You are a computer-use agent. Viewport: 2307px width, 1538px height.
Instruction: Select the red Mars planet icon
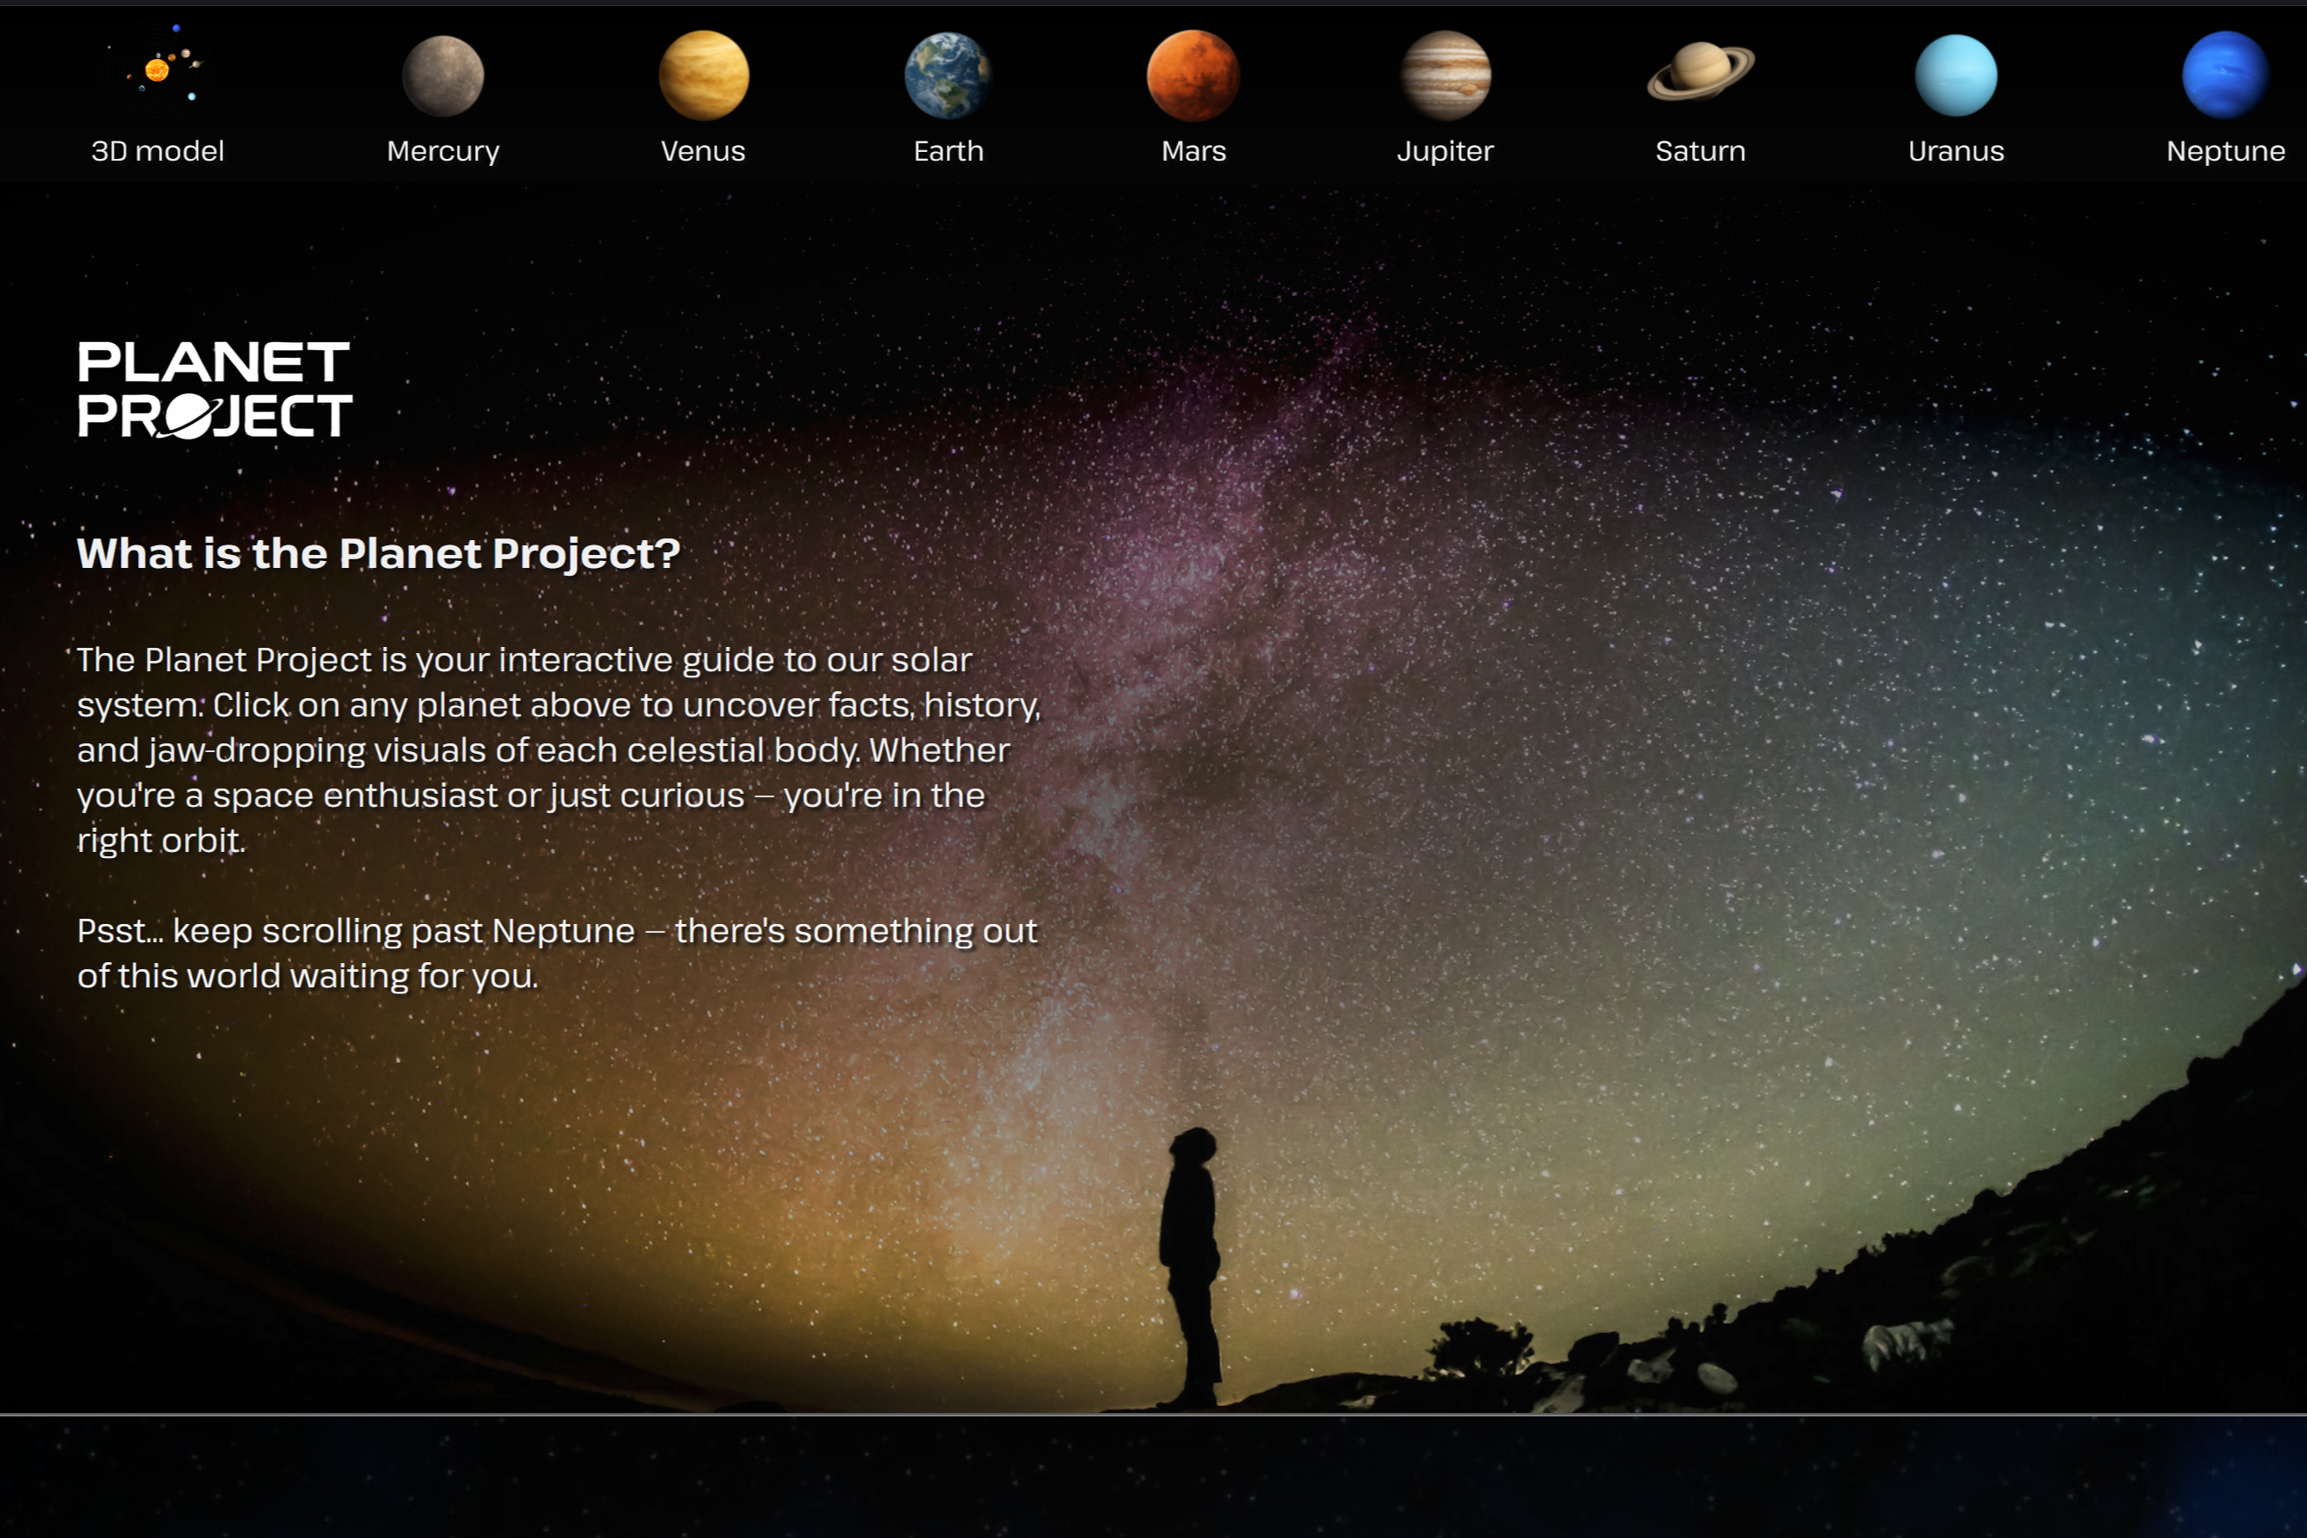1193,73
